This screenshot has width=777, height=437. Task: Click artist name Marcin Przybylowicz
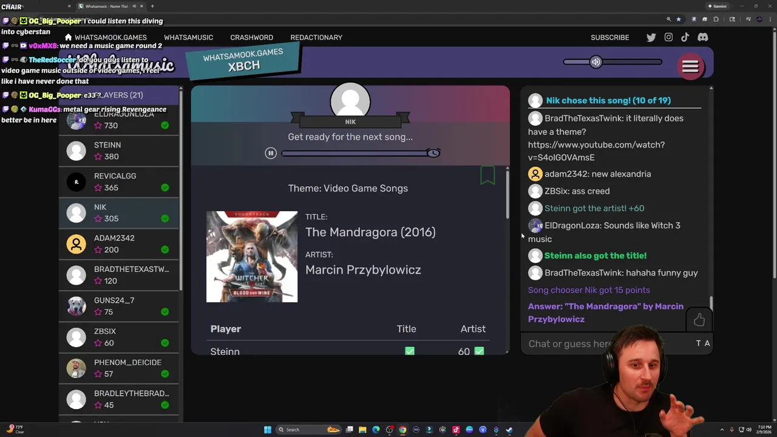363,269
